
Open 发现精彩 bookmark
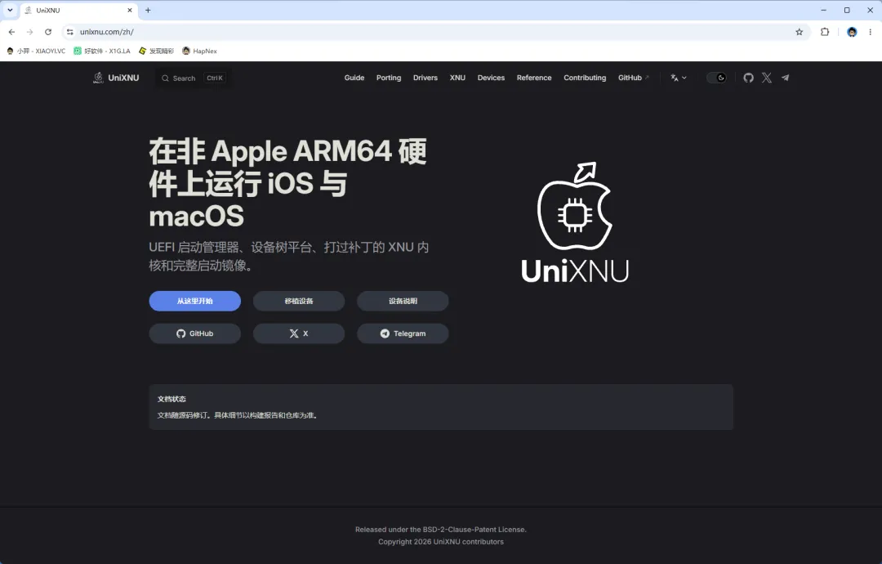pos(156,51)
